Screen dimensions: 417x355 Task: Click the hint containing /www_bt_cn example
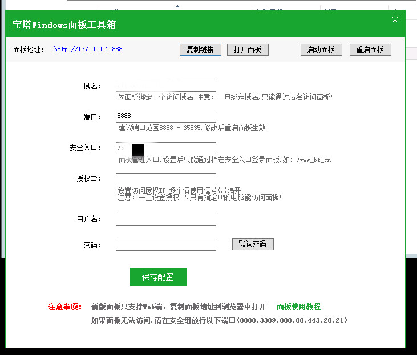click(224, 160)
